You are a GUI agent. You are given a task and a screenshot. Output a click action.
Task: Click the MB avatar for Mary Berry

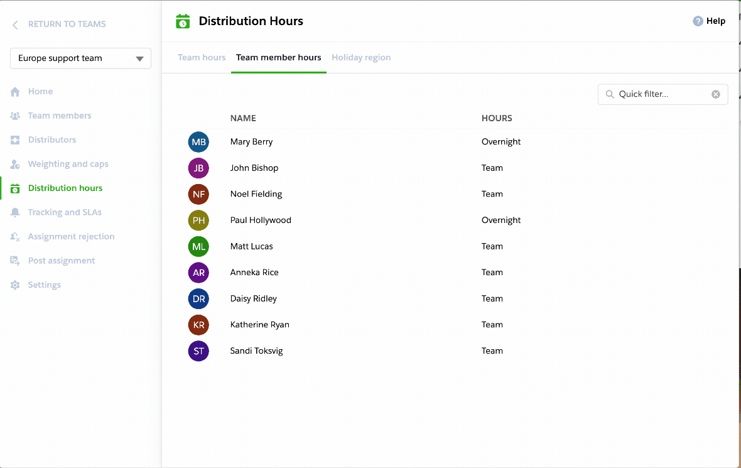click(198, 142)
